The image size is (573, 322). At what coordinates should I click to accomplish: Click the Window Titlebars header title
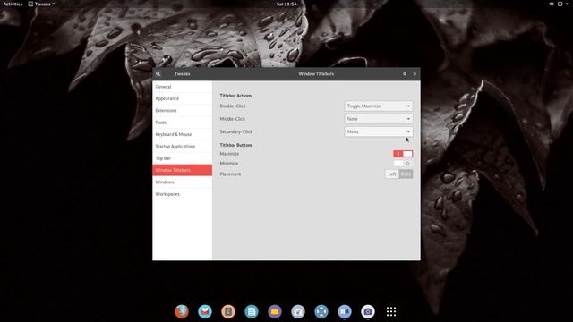(x=316, y=73)
